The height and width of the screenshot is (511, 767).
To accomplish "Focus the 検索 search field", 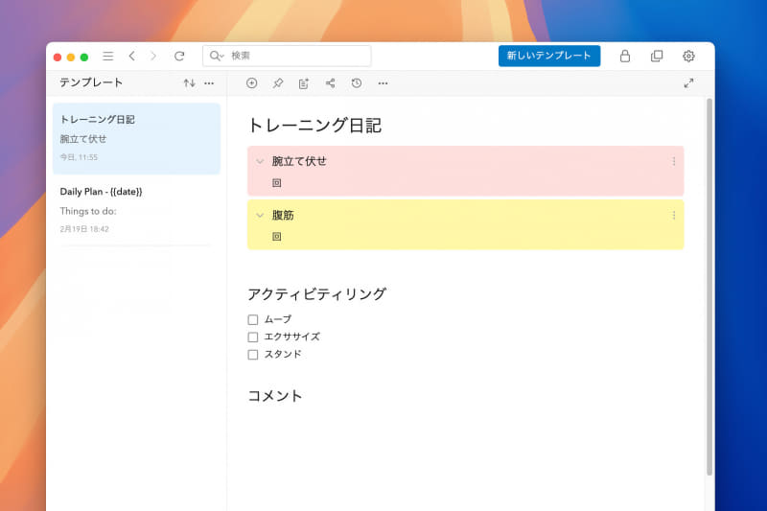I will 287,56.
